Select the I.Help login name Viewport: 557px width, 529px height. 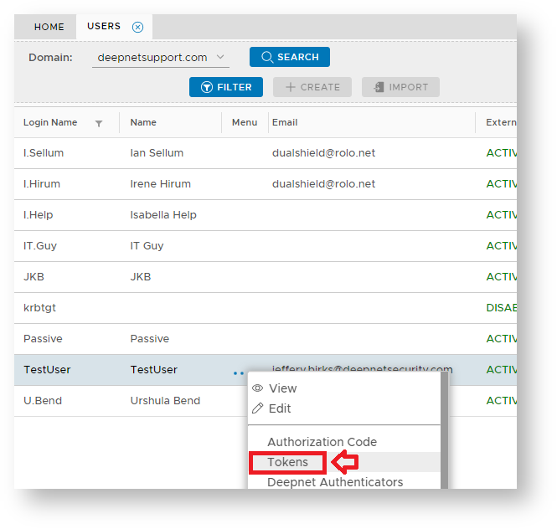[x=38, y=215]
